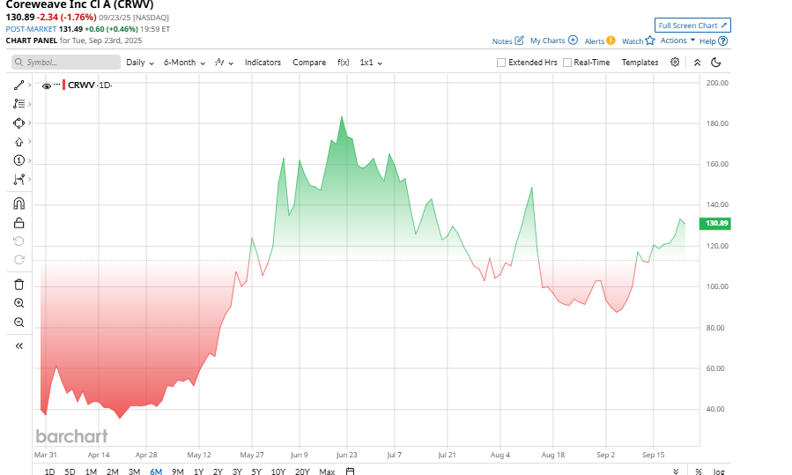The width and height of the screenshot is (792, 475).
Task: Select the numbered label annotation tool
Action: click(19, 160)
